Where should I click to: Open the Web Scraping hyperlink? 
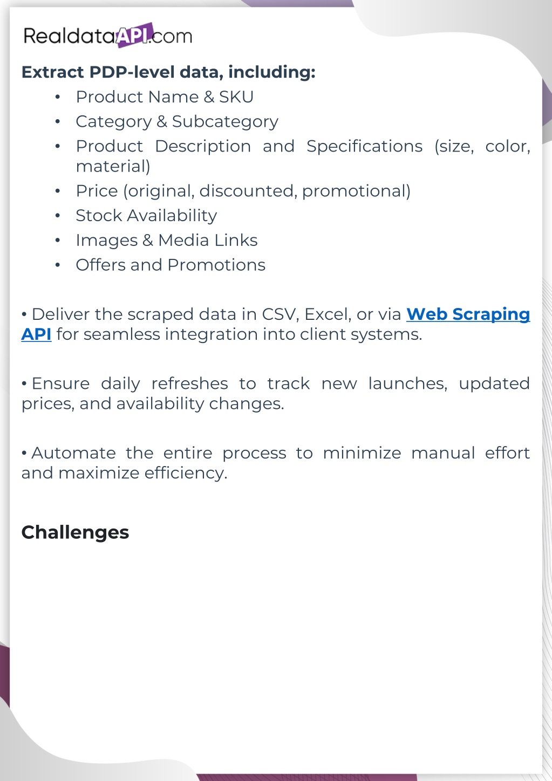coord(468,314)
